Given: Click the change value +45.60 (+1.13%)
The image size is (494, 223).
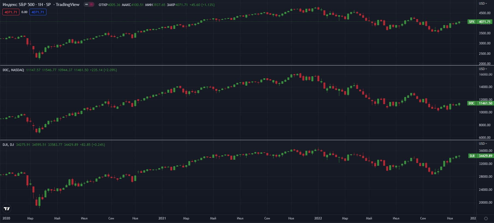Looking at the screenshot, I should coord(202,5).
